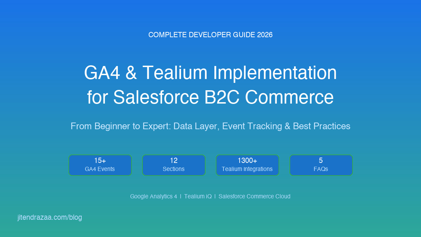Viewport: 421px width, 237px height.
Task: Select the main GA4 & Tealium Implementation title
Action: (x=210, y=73)
